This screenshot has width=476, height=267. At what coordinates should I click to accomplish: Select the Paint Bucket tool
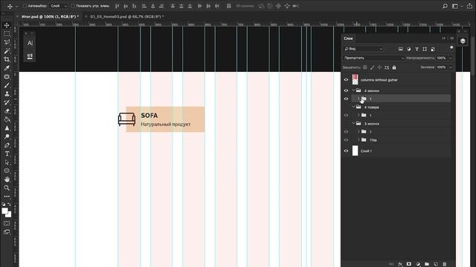point(7,119)
